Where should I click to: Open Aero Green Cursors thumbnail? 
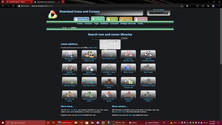click(x=89, y=82)
